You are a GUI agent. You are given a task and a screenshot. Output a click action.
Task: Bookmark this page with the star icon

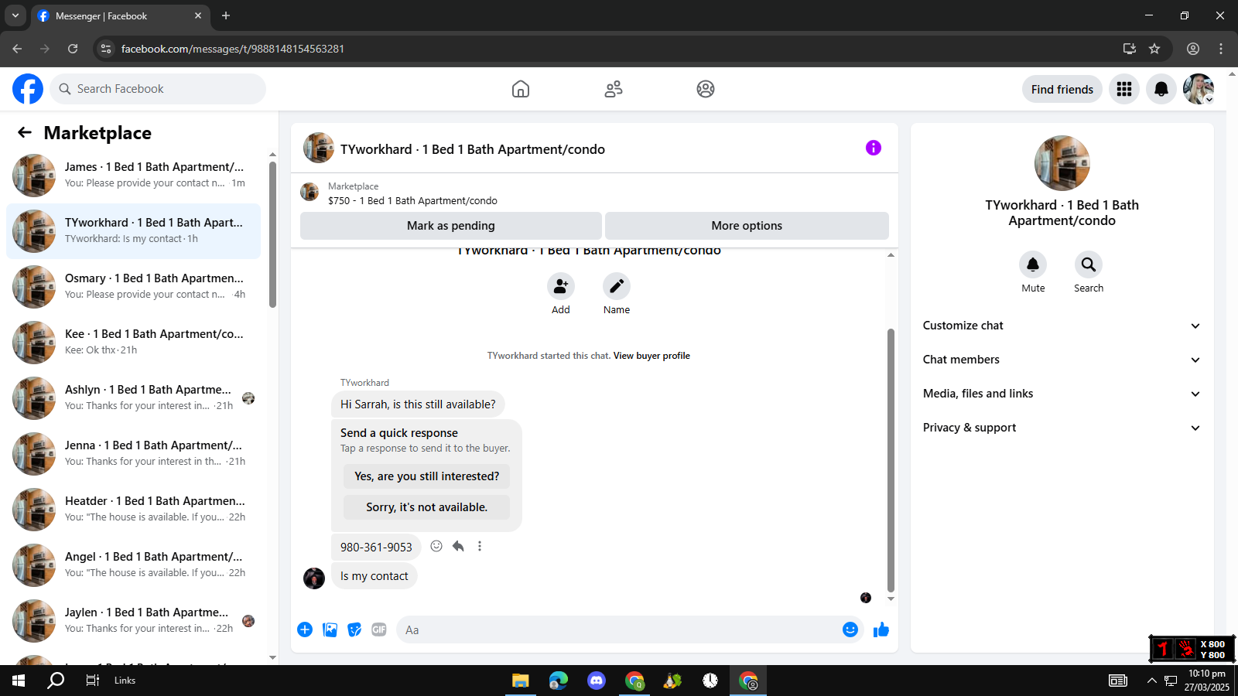click(x=1154, y=49)
